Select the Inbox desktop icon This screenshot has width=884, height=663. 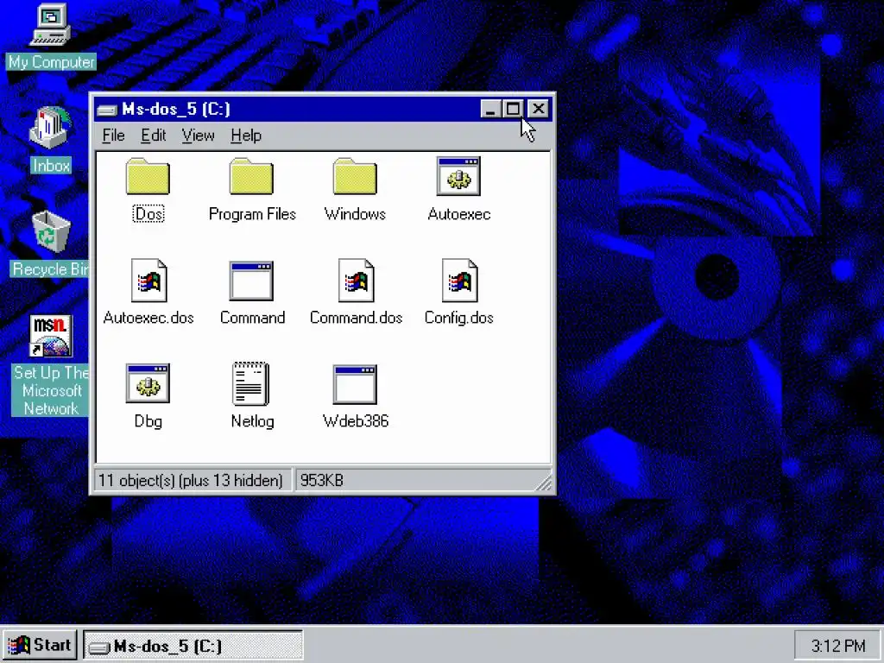(51, 128)
